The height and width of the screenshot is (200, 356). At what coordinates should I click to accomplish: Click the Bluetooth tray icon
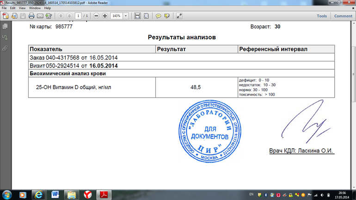tap(266, 195)
